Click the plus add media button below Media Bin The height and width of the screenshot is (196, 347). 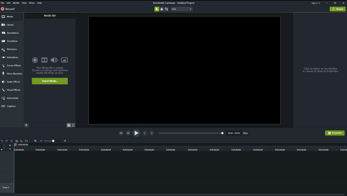pyautogui.click(x=26, y=125)
